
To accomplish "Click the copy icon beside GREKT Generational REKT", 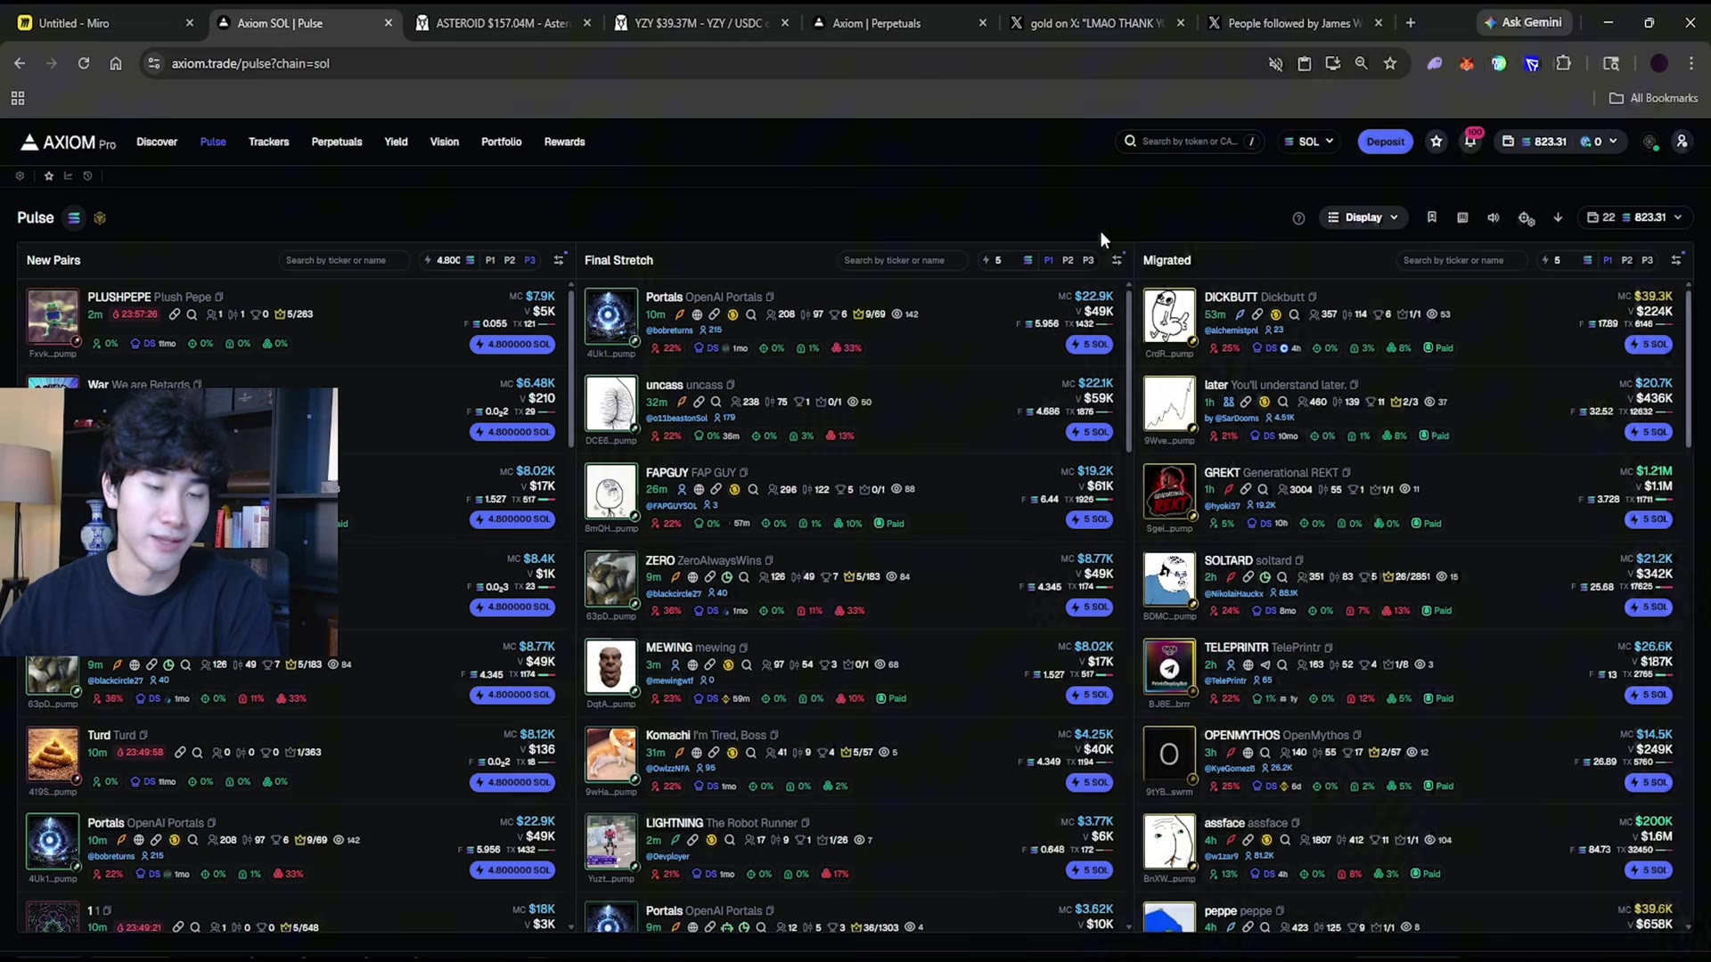I will 1347,473.
